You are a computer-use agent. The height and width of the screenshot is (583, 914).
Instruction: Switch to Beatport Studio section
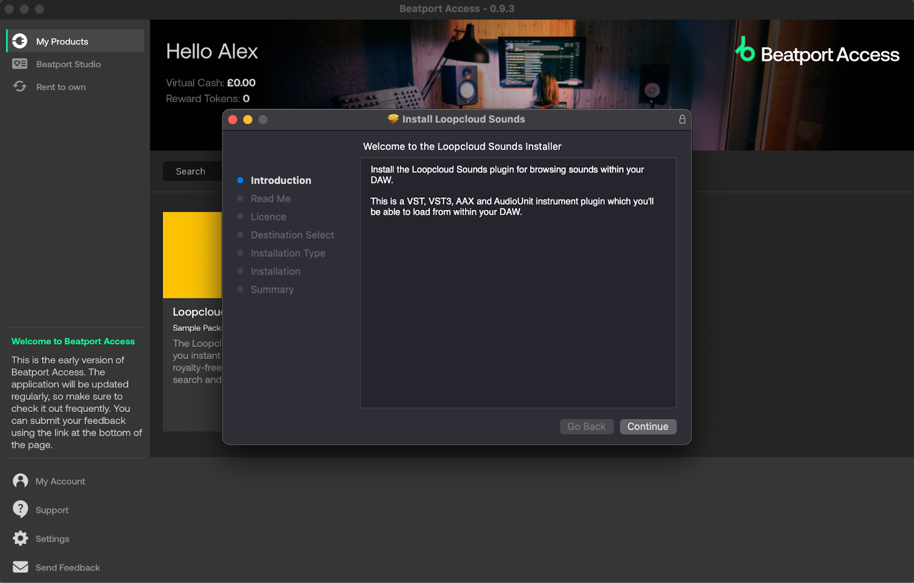[x=69, y=64]
